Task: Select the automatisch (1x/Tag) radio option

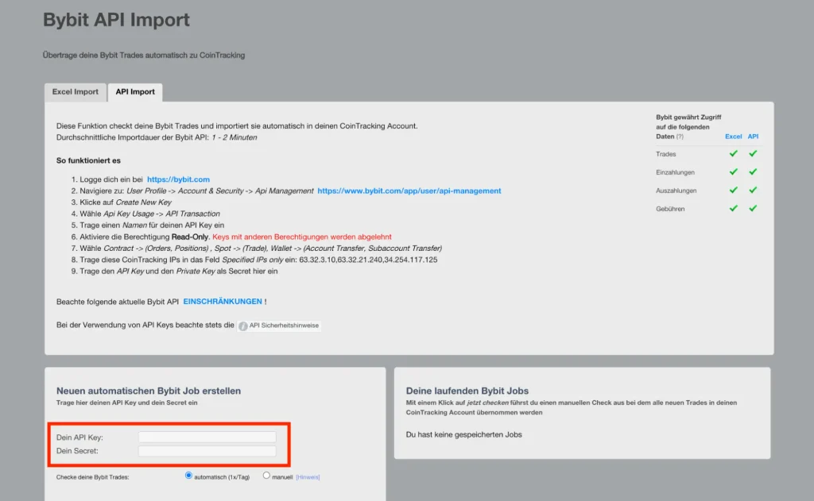Action: tap(188, 476)
